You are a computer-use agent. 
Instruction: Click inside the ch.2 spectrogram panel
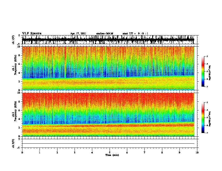108,115
